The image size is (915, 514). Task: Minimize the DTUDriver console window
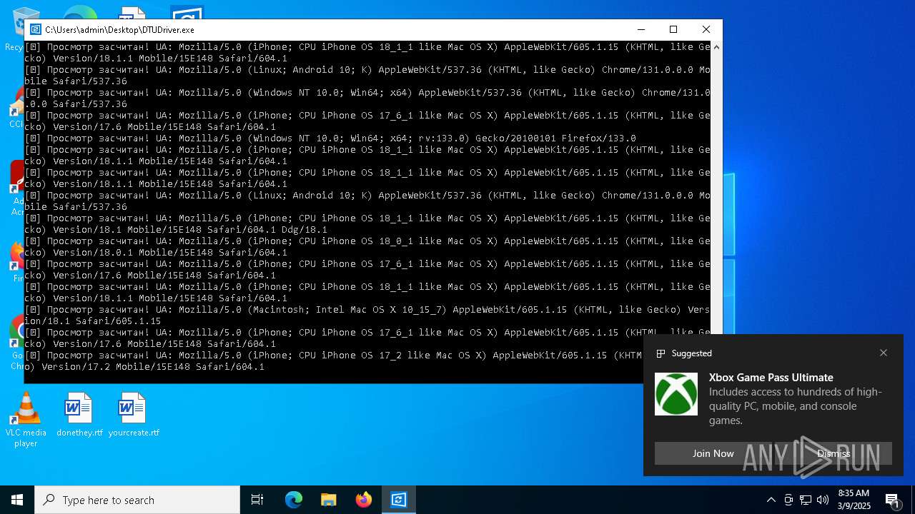pyautogui.click(x=640, y=29)
